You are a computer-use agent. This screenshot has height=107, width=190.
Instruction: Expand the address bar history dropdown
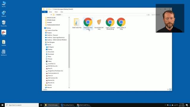point(147,15)
